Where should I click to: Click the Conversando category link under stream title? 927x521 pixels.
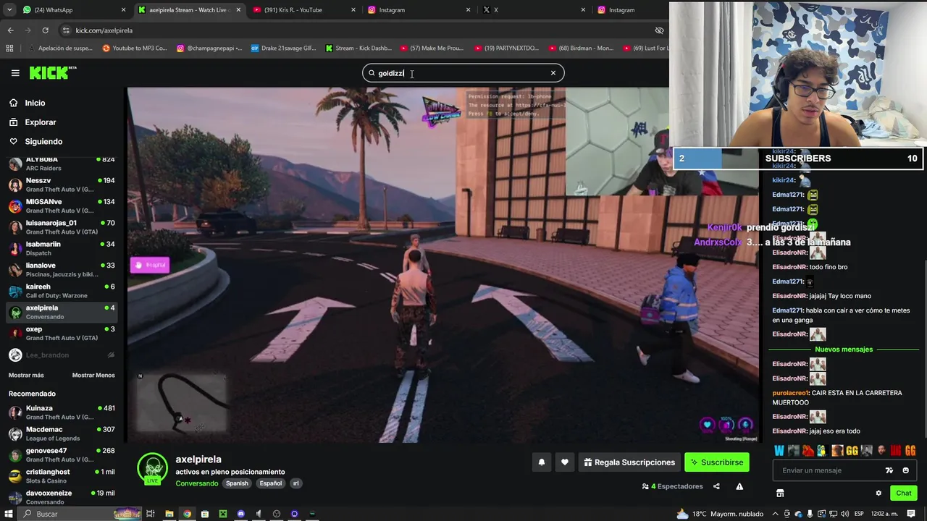(x=196, y=483)
